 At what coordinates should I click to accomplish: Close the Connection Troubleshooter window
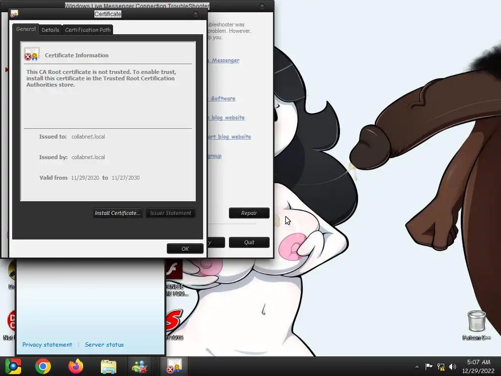click(x=262, y=6)
